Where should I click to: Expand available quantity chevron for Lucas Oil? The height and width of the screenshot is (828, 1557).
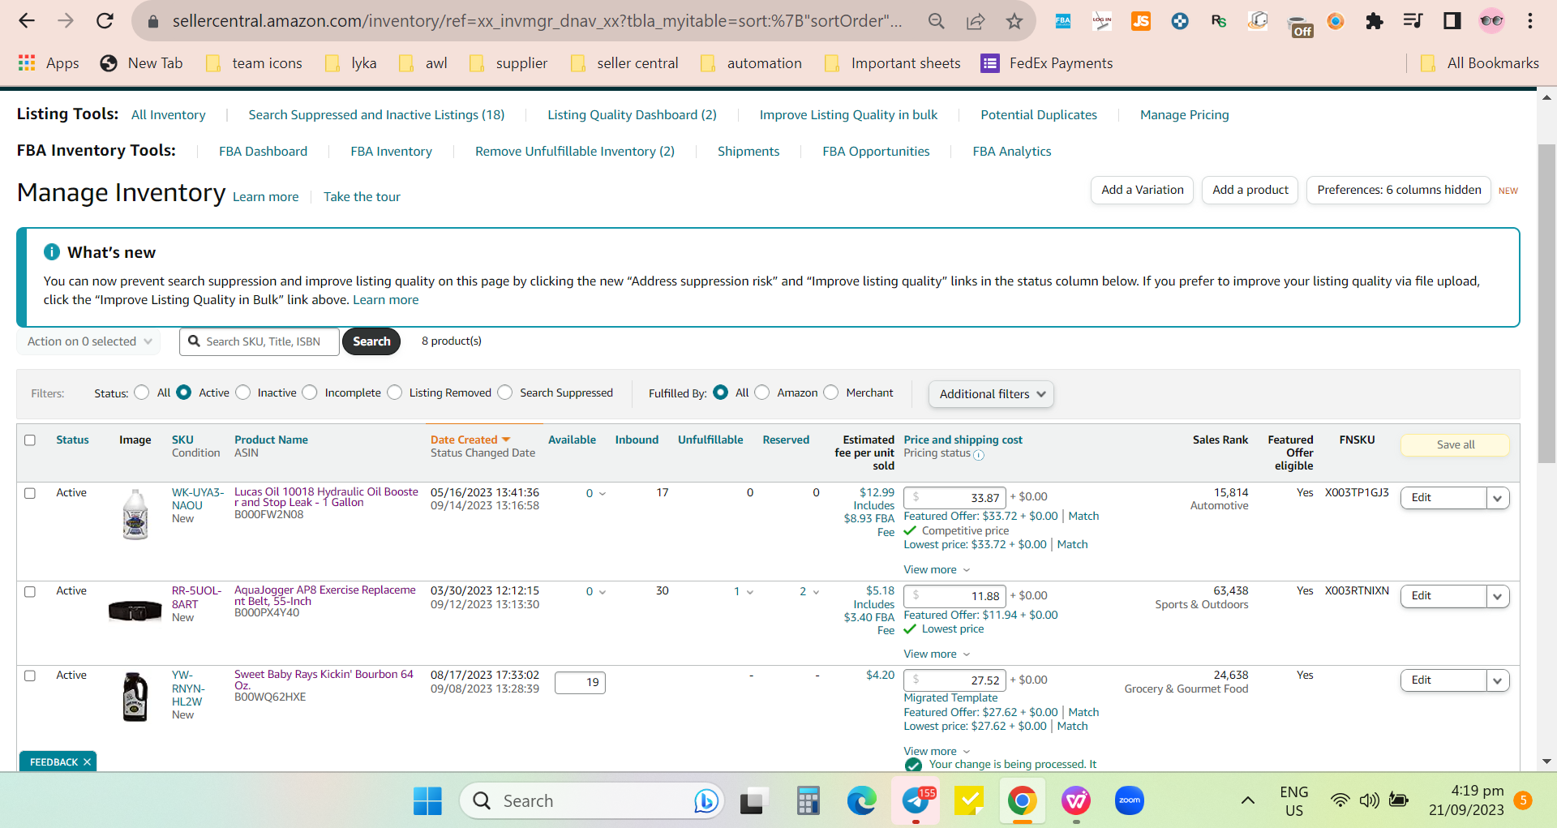603,494
